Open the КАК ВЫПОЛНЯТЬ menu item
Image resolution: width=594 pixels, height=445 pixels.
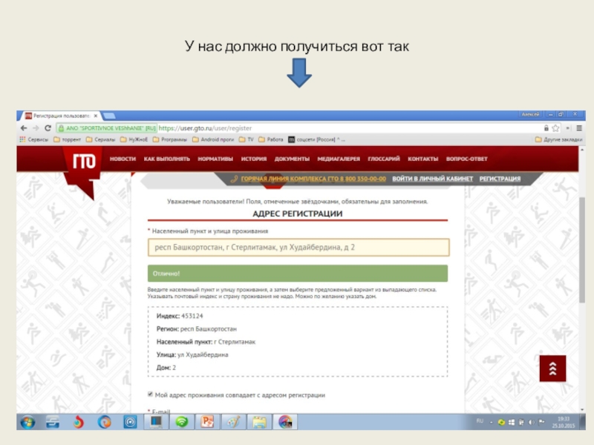click(166, 159)
